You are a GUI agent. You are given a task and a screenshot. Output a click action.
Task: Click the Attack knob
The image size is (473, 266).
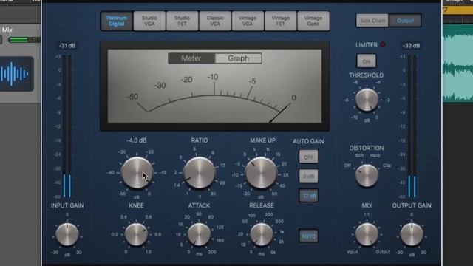click(x=199, y=235)
